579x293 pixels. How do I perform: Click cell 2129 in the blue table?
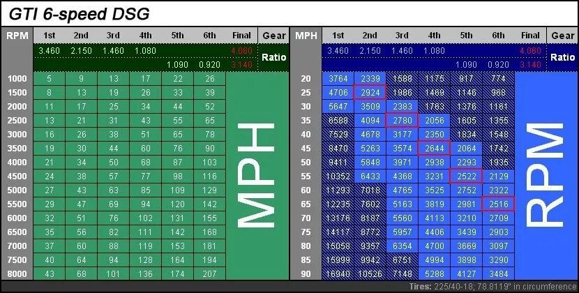[499, 176]
